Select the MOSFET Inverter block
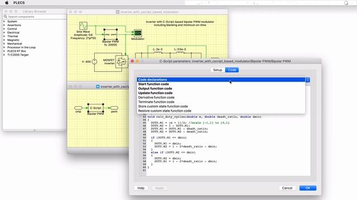The image size is (357, 200). click(122, 62)
